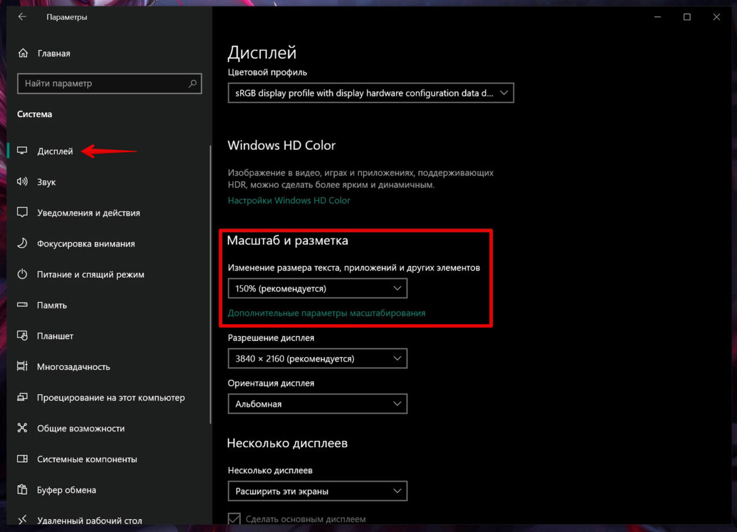Image resolution: width=737 pixels, height=532 pixels.
Task: Expand the Расширить эти экраны dropdown
Action: coord(317,491)
